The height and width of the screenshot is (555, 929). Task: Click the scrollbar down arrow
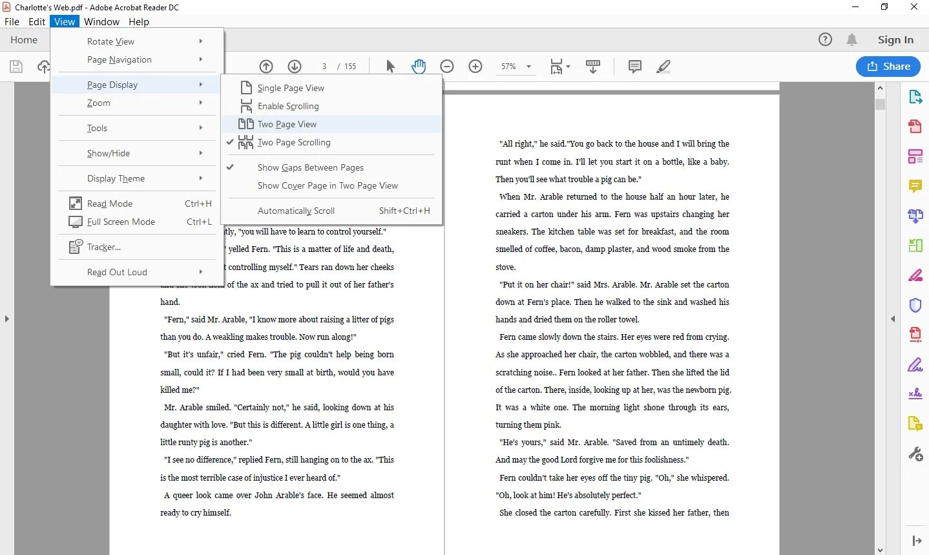tap(880, 550)
